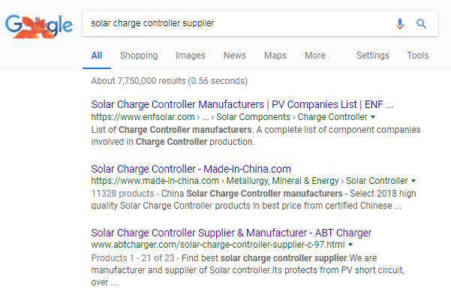Viewport: 451px width, 295px height.
Task: Open the News results tab
Action: tap(235, 56)
